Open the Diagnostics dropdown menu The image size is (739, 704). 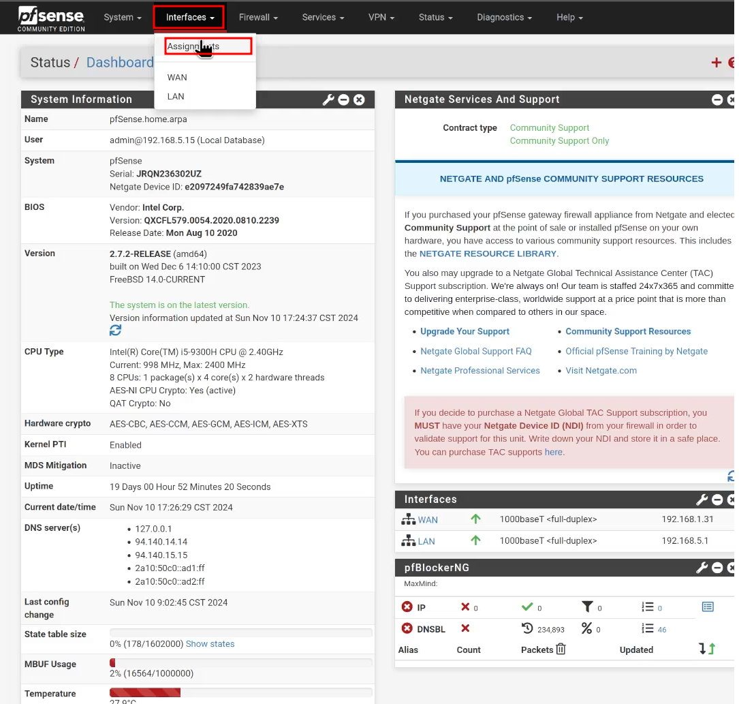coord(504,18)
